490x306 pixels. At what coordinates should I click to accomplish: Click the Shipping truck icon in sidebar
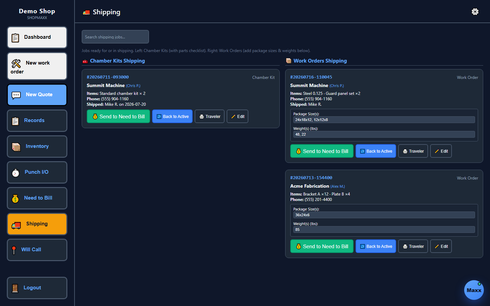tap(16, 225)
